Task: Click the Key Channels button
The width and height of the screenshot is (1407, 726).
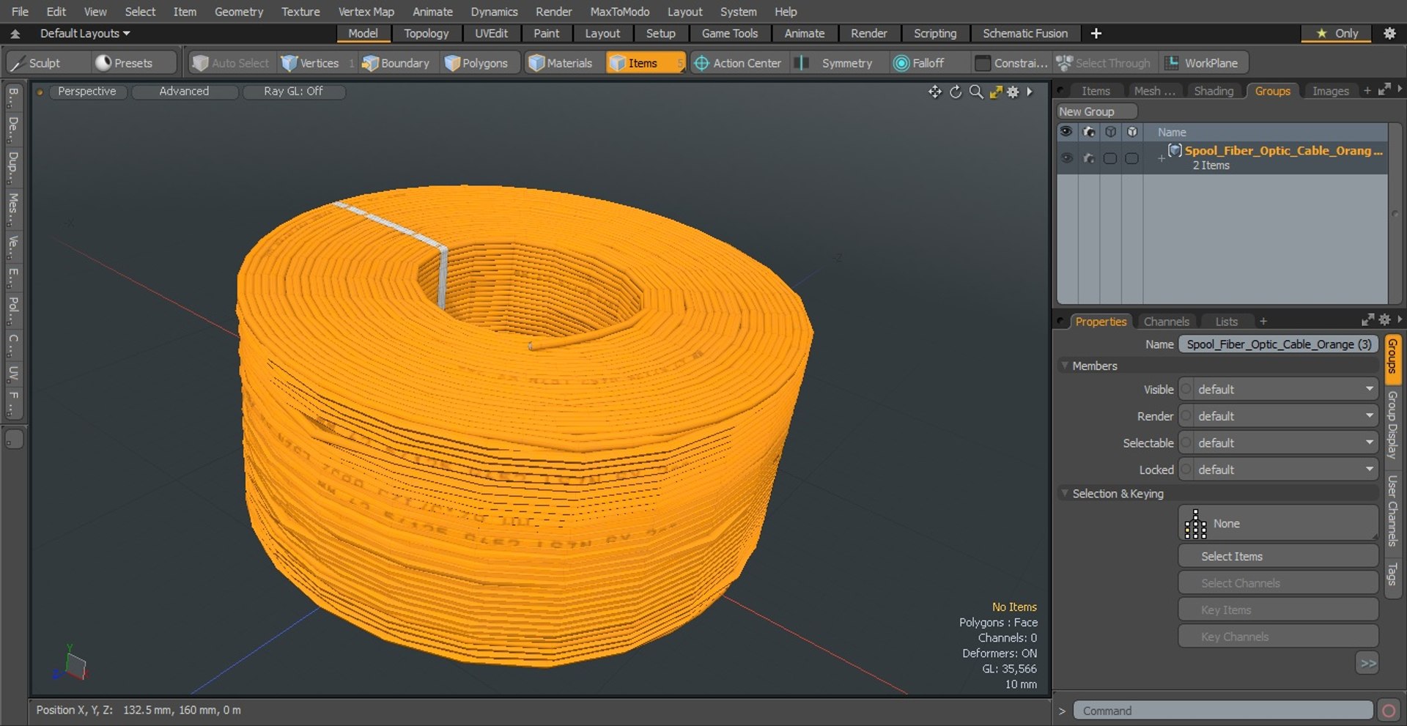Action: point(1278,637)
